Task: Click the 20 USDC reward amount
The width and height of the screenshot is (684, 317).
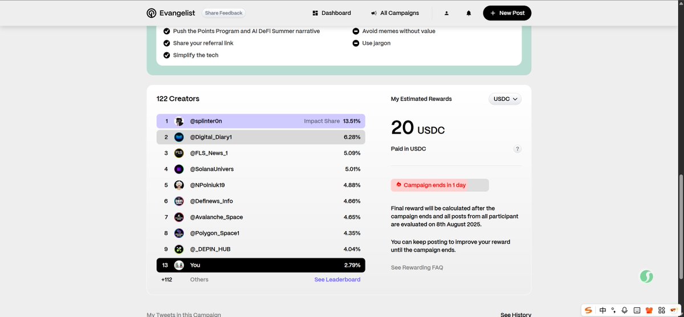Action: 418,127
